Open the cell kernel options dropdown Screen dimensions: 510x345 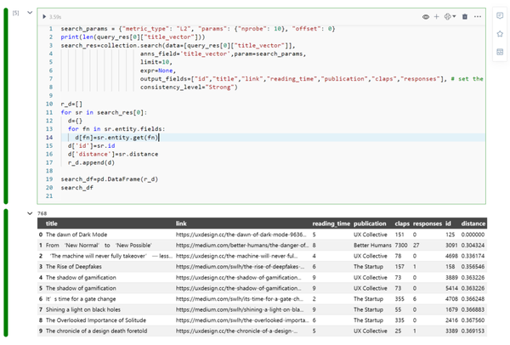tap(450, 16)
